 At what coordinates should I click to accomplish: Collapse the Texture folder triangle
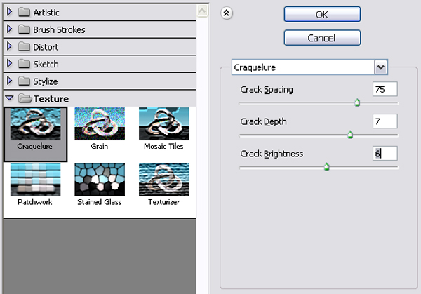tap(9, 98)
